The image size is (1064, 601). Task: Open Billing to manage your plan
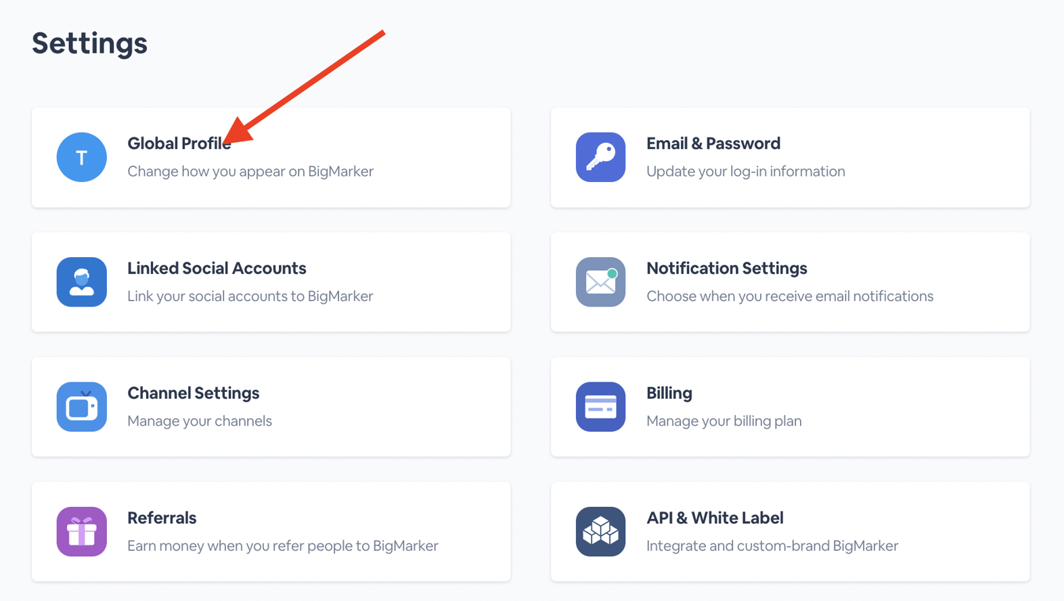click(669, 393)
